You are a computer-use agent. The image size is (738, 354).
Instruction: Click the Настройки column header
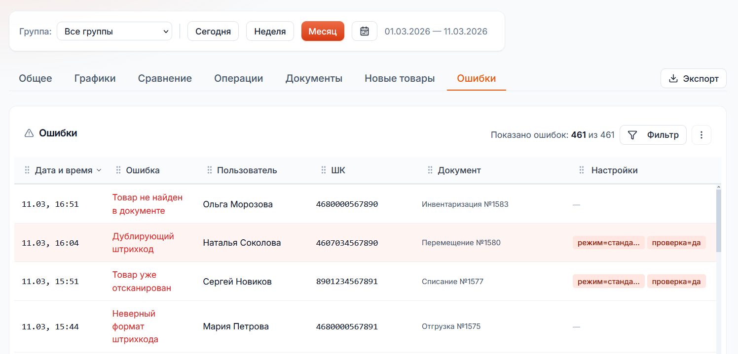coord(615,170)
